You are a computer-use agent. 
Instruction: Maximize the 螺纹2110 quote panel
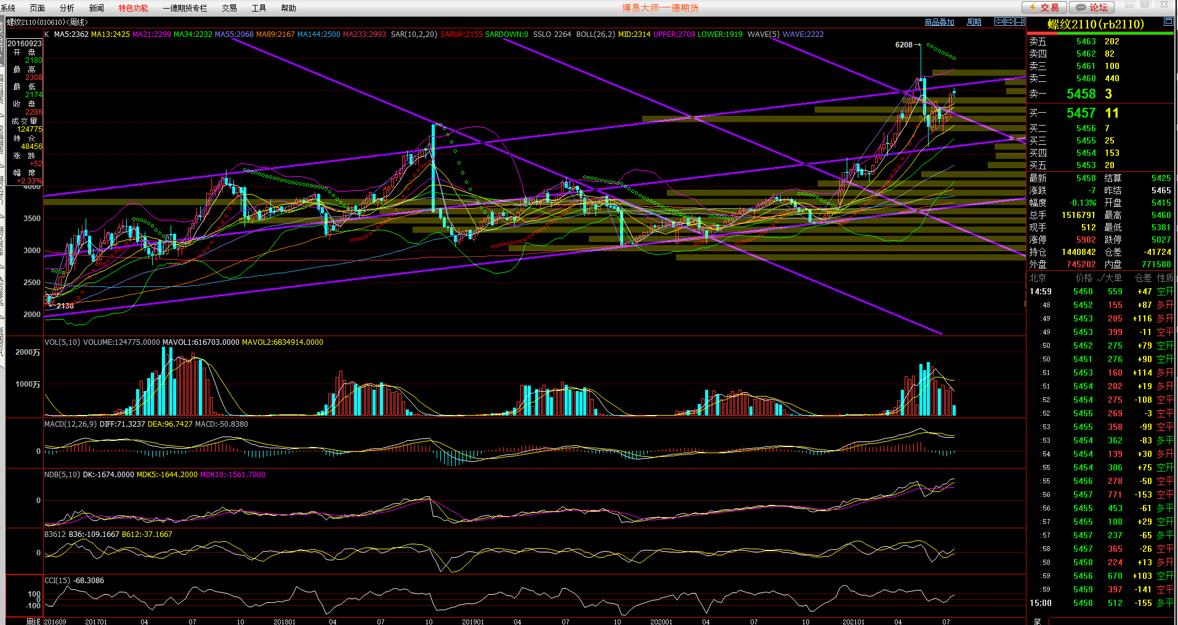tap(1168, 22)
